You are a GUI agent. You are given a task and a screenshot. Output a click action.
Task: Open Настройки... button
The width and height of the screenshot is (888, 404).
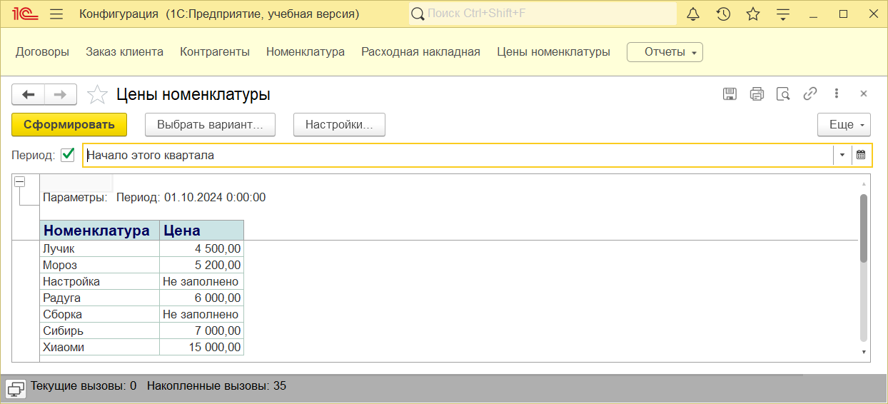(x=339, y=124)
